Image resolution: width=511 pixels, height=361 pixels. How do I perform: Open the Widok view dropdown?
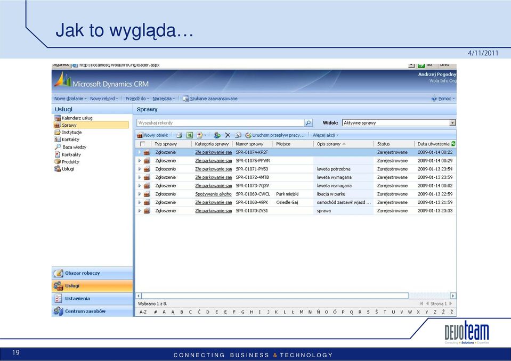(452, 122)
